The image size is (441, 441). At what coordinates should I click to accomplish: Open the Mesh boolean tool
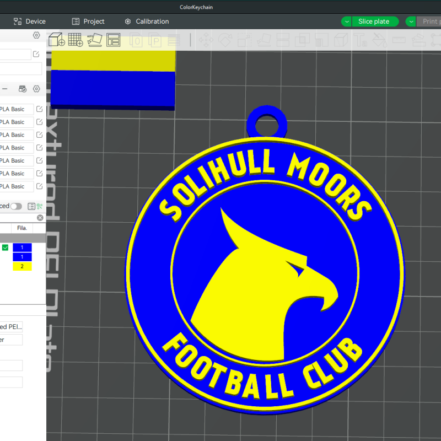[x=302, y=40]
